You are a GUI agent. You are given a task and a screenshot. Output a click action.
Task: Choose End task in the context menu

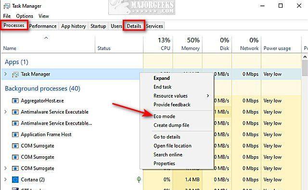click(163, 87)
